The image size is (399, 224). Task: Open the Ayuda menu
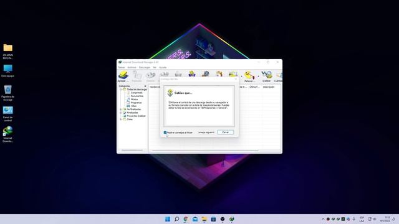click(x=163, y=68)
